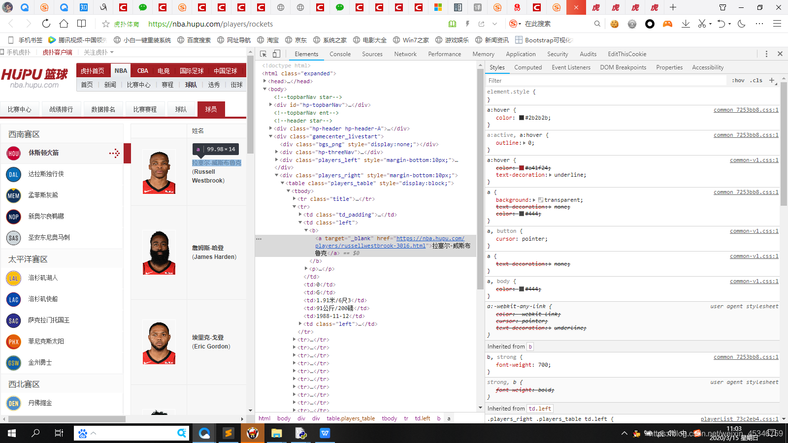
Task: Open a new browser tab with plus
Action: (673, 7)
